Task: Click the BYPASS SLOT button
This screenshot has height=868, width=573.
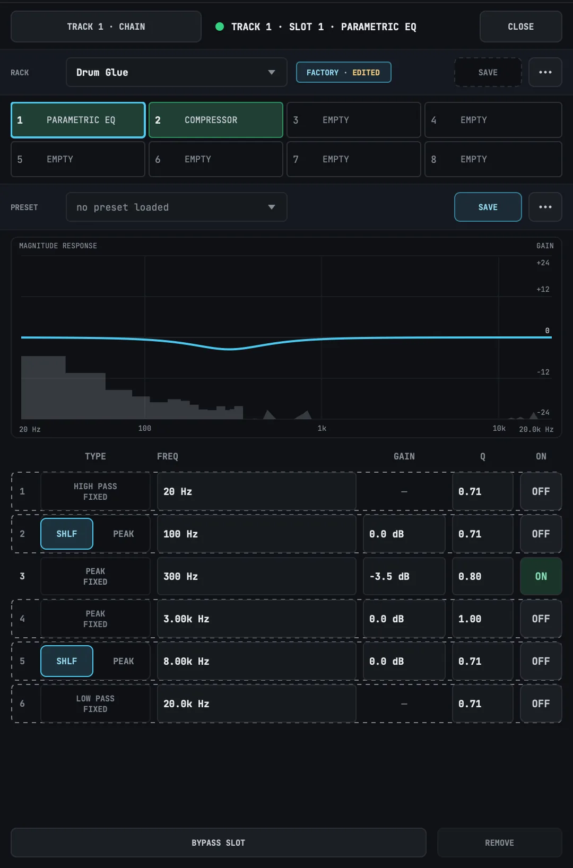Action: (219, 843)
